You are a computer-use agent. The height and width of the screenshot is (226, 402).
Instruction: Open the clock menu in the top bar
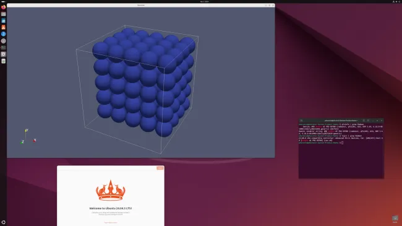[204, 1]
